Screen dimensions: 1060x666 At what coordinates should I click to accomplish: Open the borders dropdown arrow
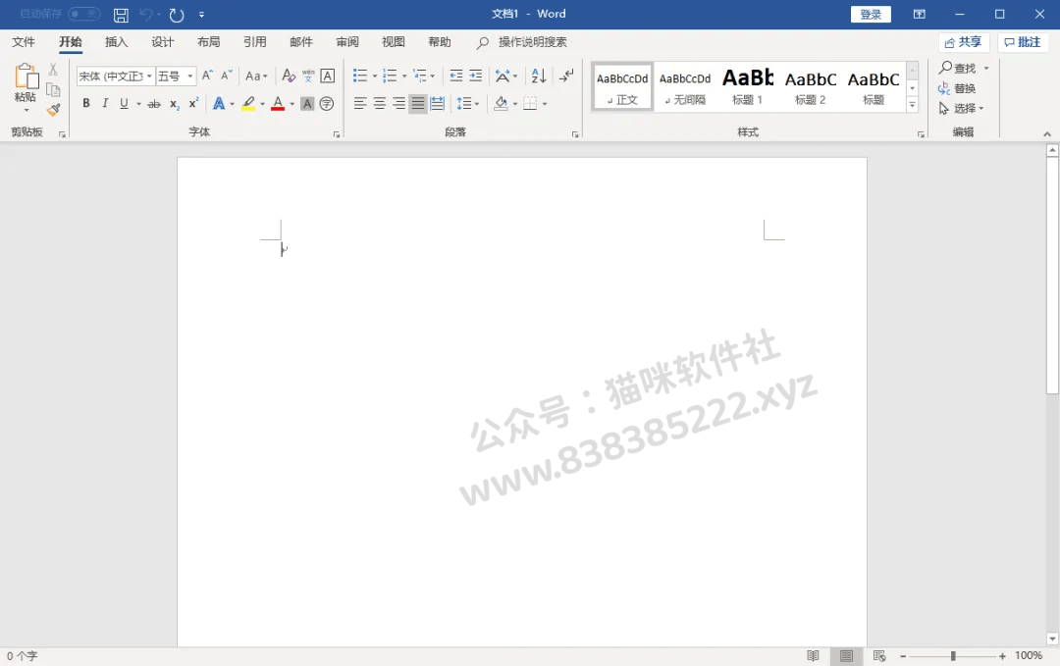(x=545, y=103)
